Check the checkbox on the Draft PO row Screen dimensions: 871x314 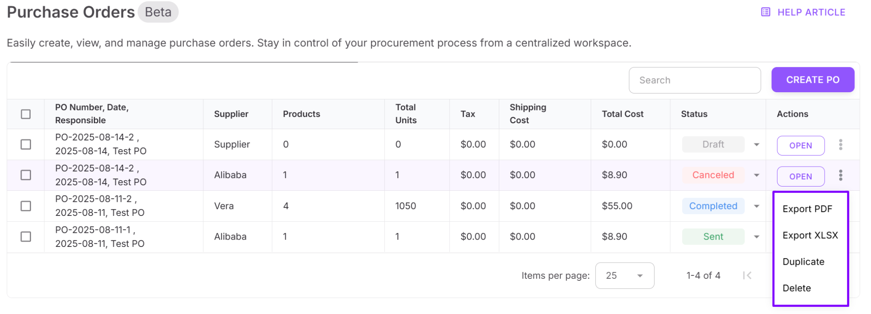tap(26, 144)
